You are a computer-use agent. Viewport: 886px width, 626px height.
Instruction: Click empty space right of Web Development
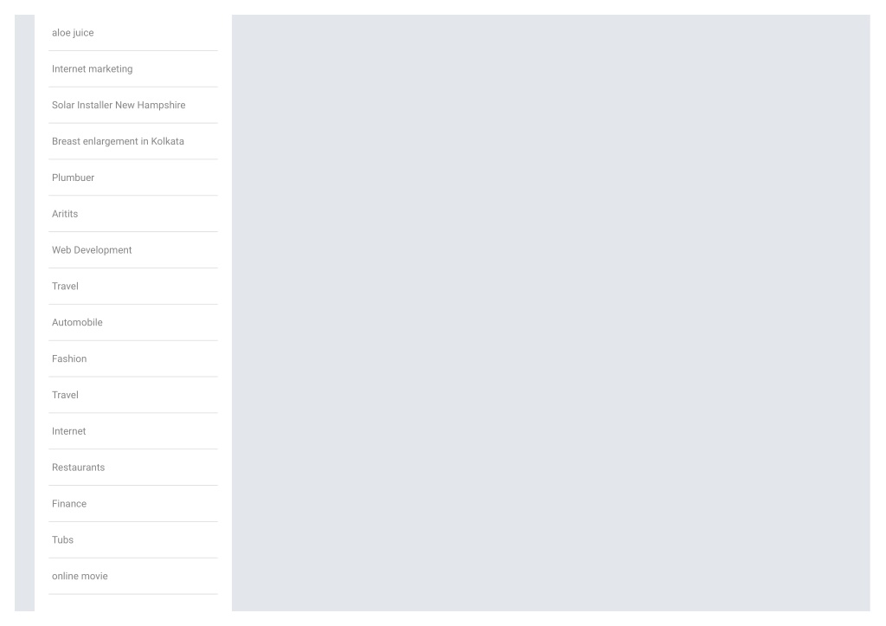(175, 250)
